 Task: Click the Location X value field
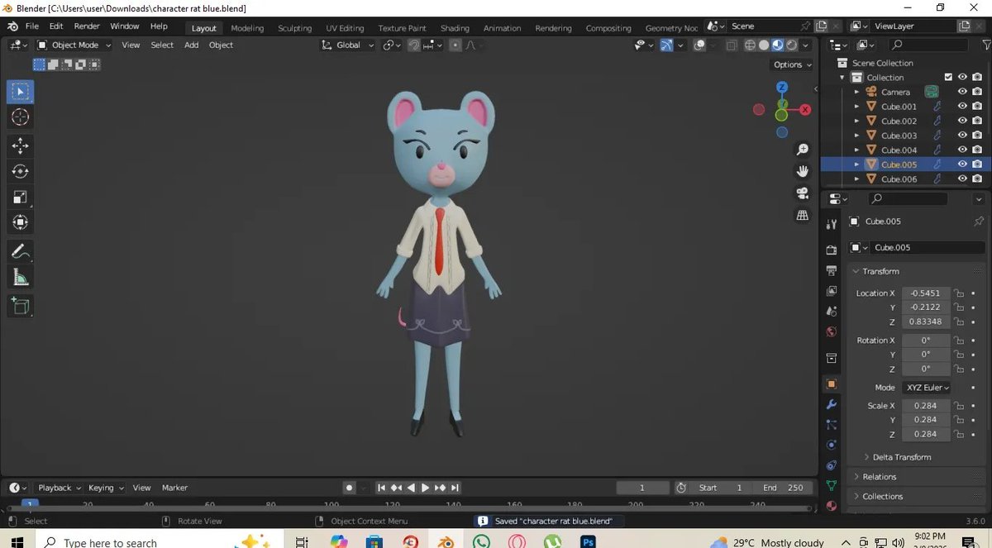click(926, 293)
